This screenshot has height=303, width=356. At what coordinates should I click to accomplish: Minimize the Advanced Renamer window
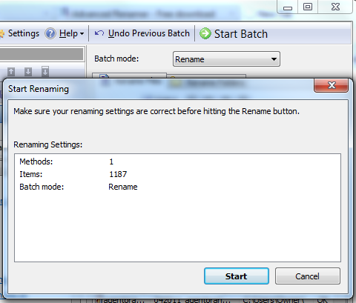288,7
